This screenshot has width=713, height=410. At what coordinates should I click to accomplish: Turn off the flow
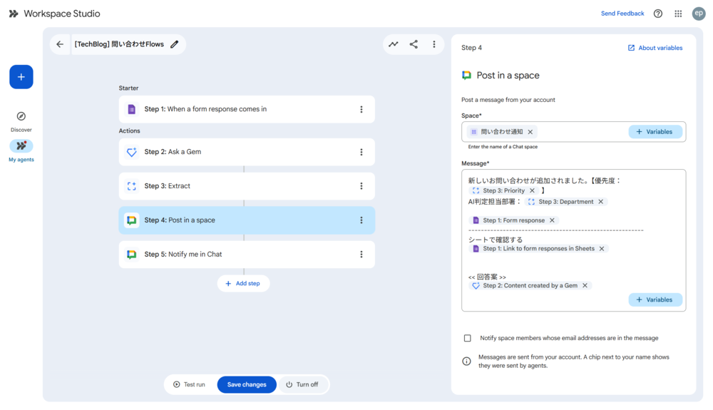tap(302, 384)
